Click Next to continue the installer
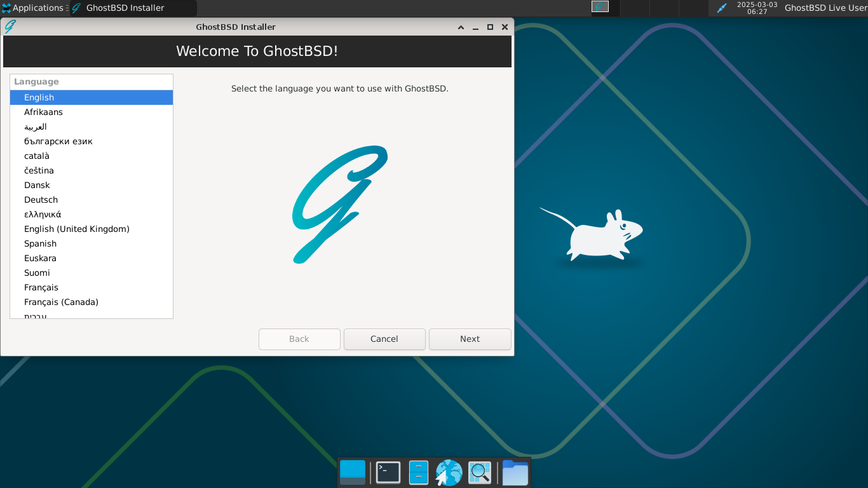This screenshot has height=488, width=868. pos(470,339)
